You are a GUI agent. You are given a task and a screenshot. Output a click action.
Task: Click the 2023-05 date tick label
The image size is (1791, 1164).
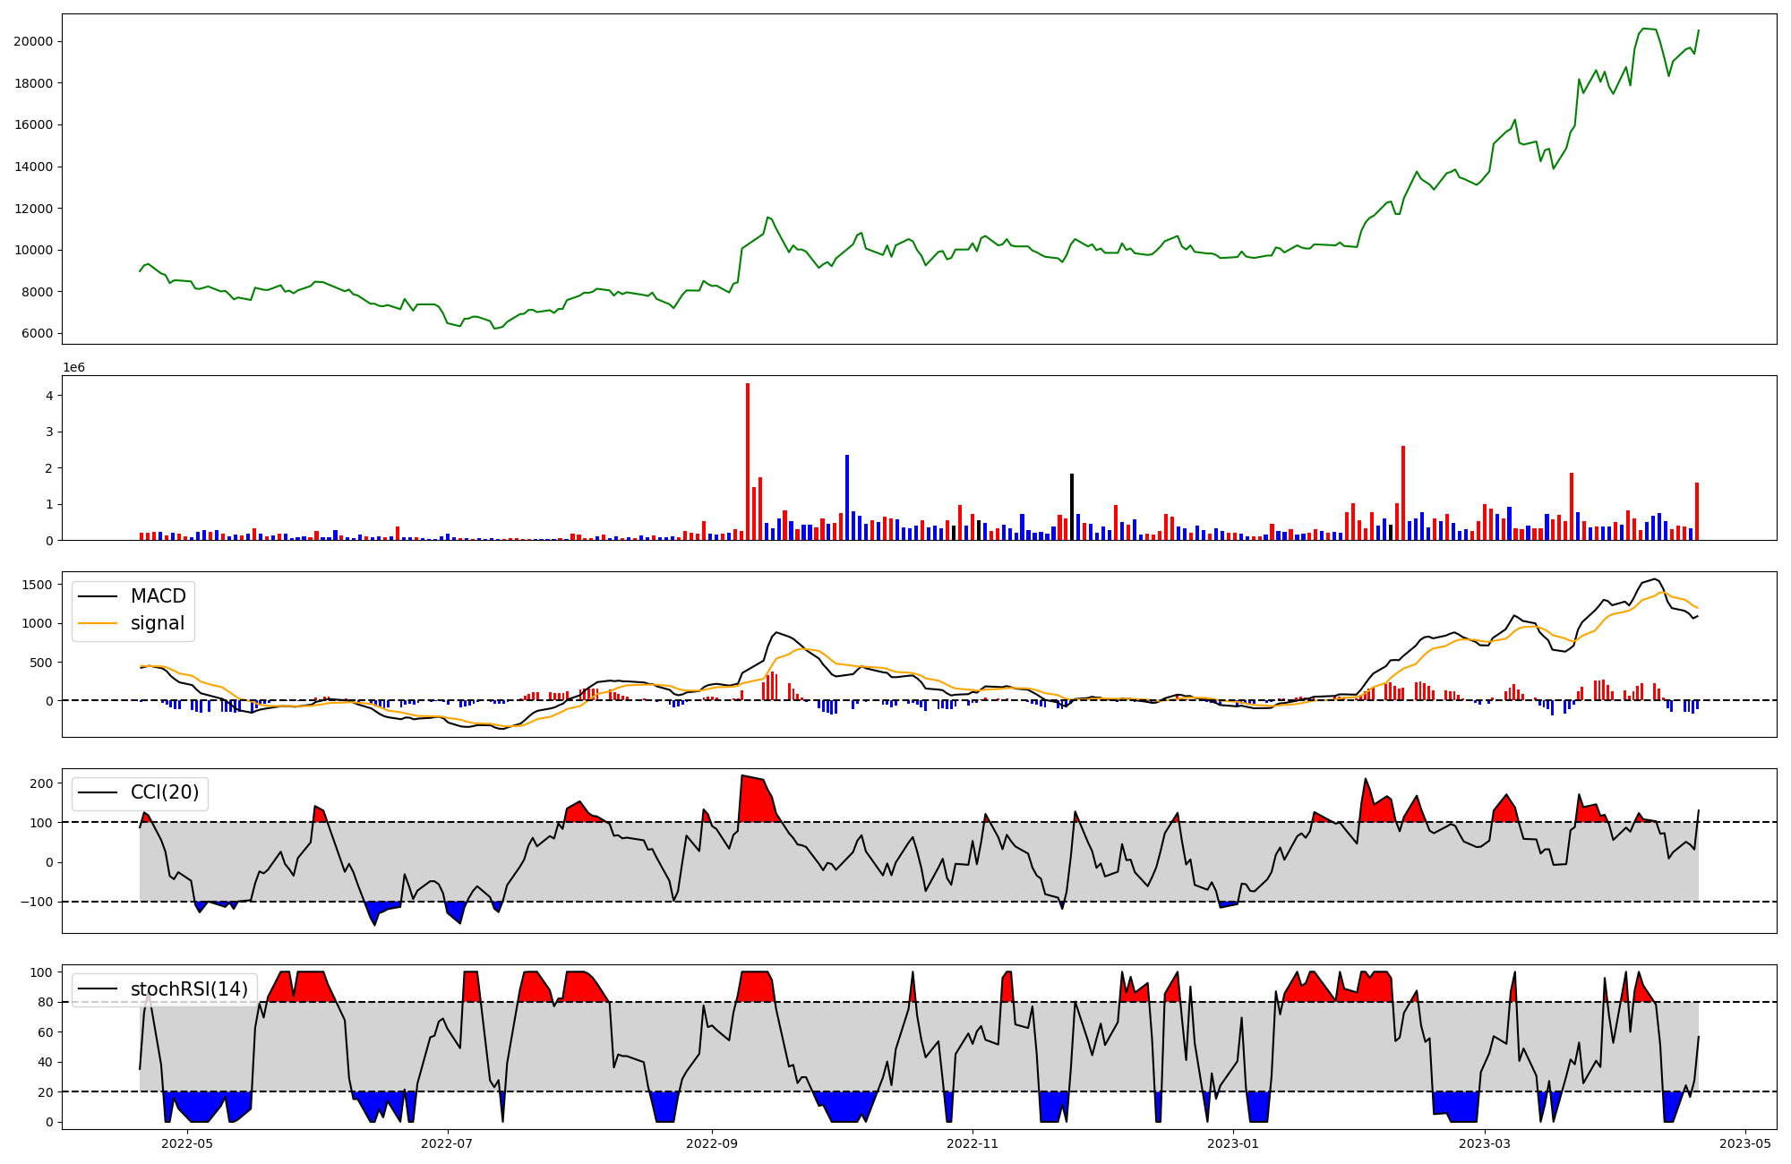(1745, 1143)
